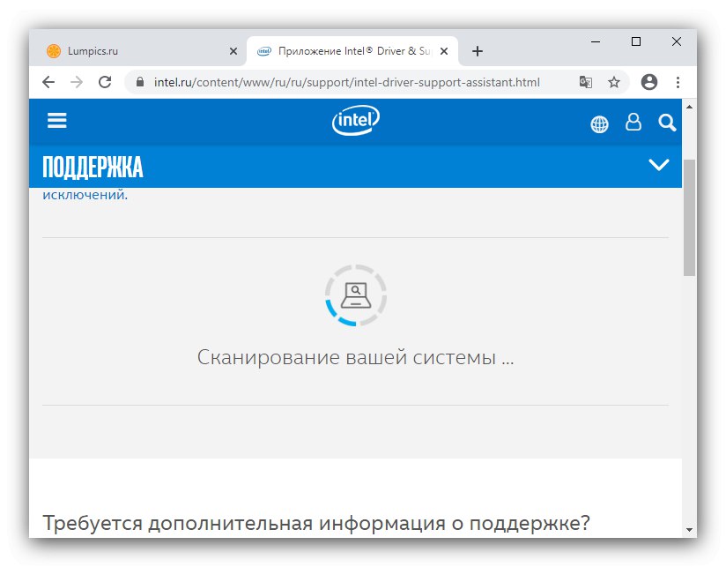726x567 pixels.
Task: Switch to Lumpics.ru tab
Action: click(138, 51)
